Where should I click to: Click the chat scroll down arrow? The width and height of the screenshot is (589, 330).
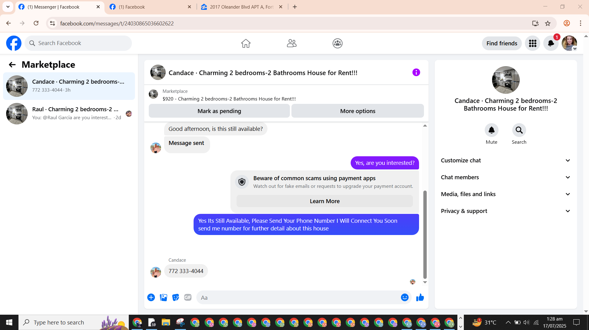[x=425, y=283]
